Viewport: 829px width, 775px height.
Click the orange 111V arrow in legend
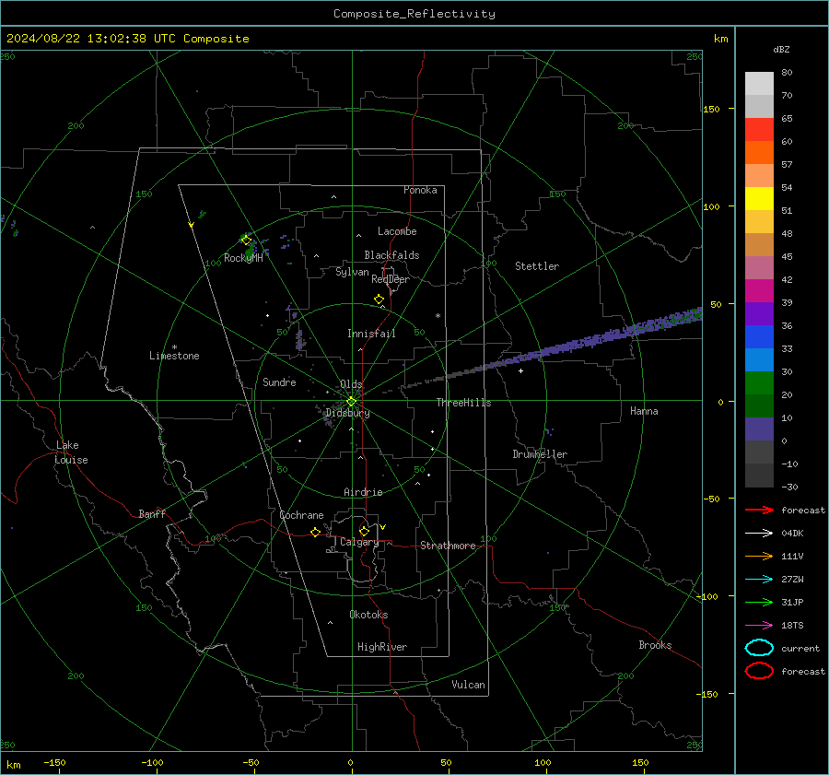[x=759, y=556]
